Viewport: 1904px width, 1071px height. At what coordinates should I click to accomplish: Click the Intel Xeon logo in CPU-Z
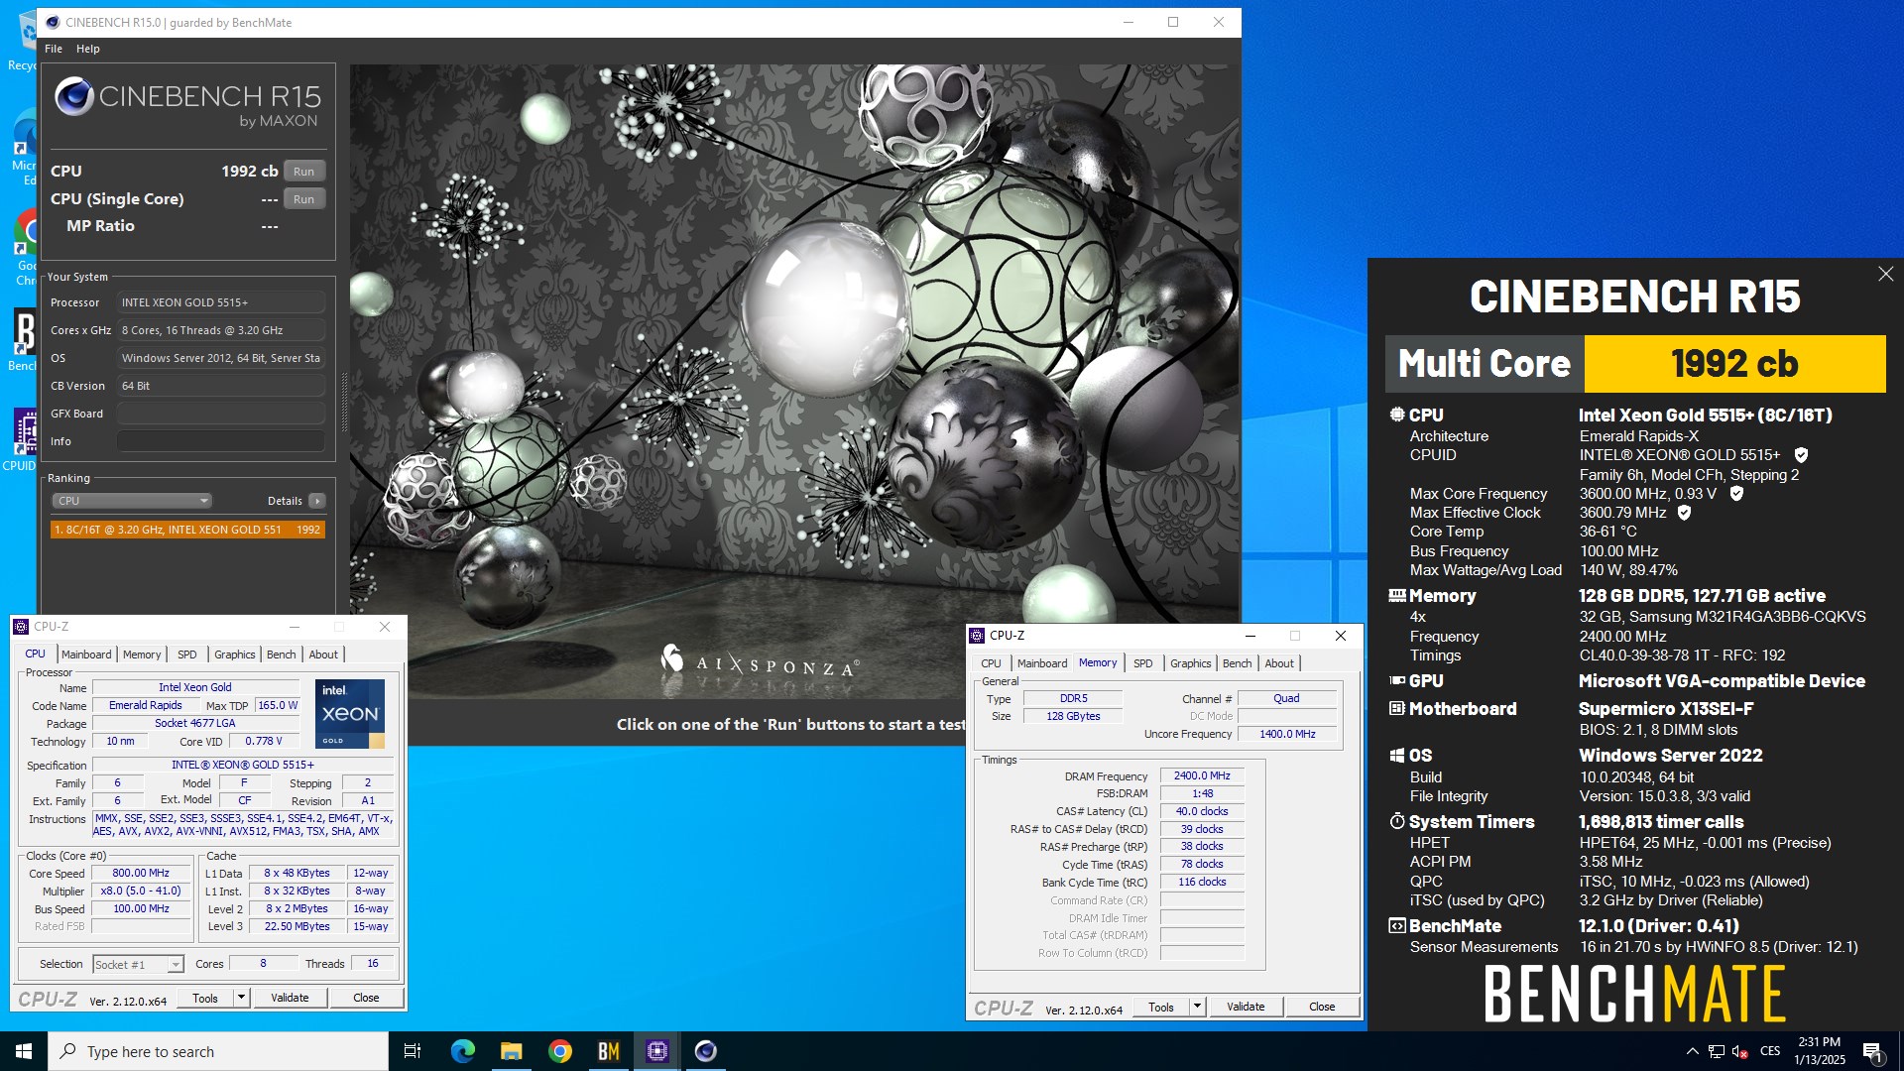(350, 714)
